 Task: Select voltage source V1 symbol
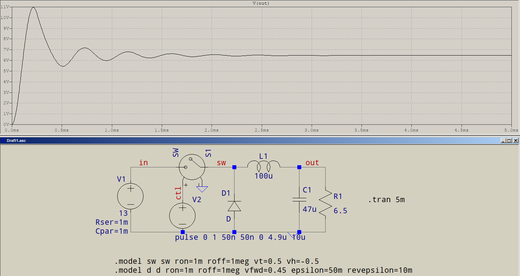(x=131, y=196)
